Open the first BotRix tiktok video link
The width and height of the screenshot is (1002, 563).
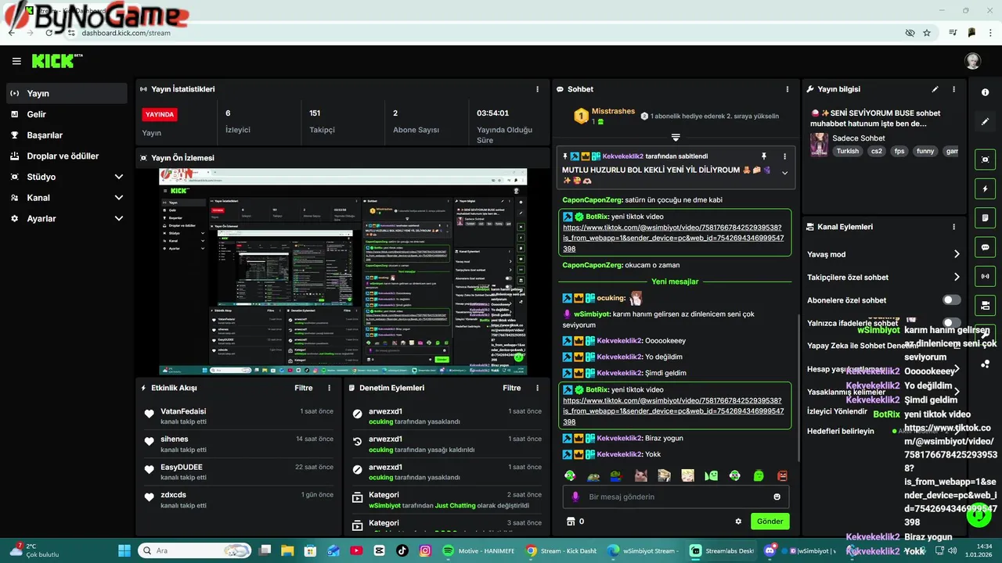pyautogui.click(x=672, y=238)
